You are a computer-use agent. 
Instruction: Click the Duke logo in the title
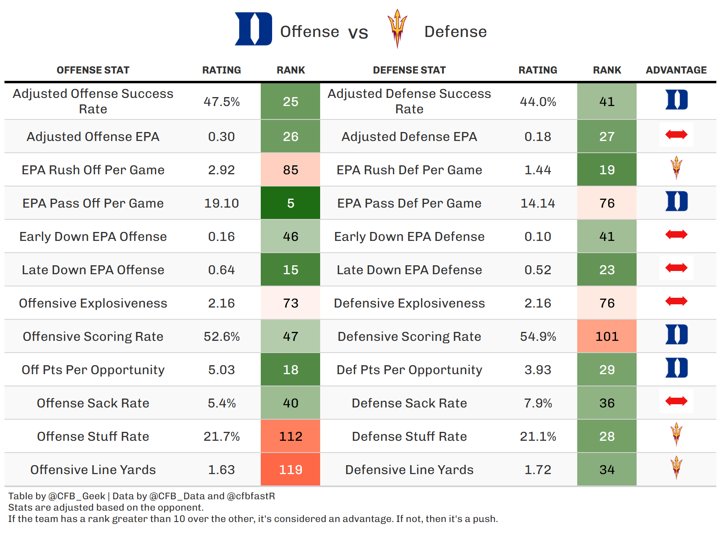click(x=253, y=29)
